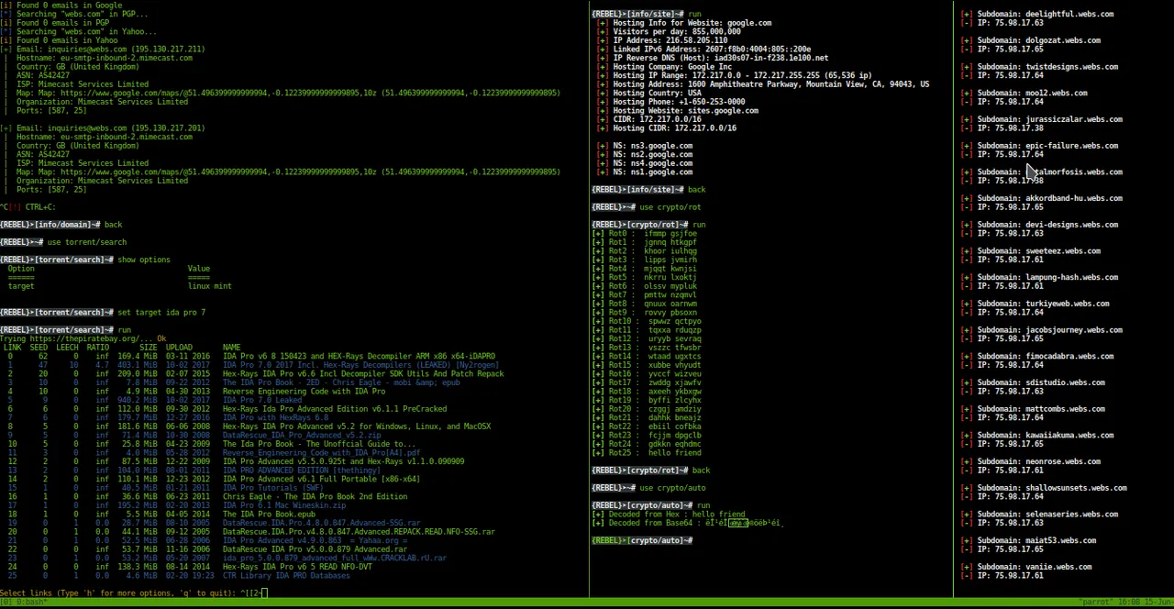This screenshot has width=1174, height=609.
Task: Click subdomain 'sweeteez.webs.com'
Action: [1039, 251]
